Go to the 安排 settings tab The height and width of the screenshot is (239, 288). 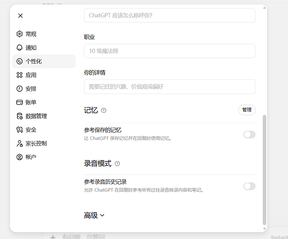click(44, 88)
